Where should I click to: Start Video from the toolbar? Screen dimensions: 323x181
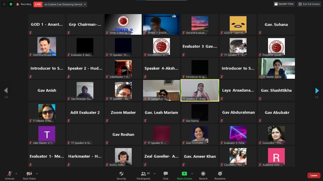(x=29, y=175)
